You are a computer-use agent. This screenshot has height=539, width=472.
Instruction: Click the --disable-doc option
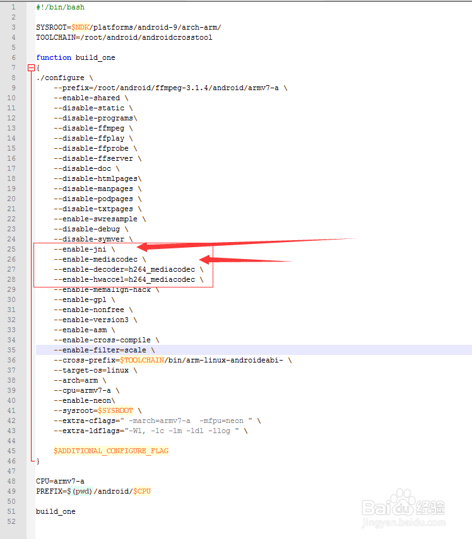[86, 168]
